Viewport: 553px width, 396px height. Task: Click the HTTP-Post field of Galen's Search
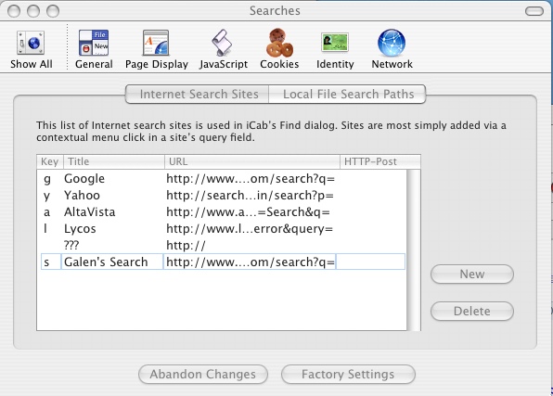click(370, 262)
